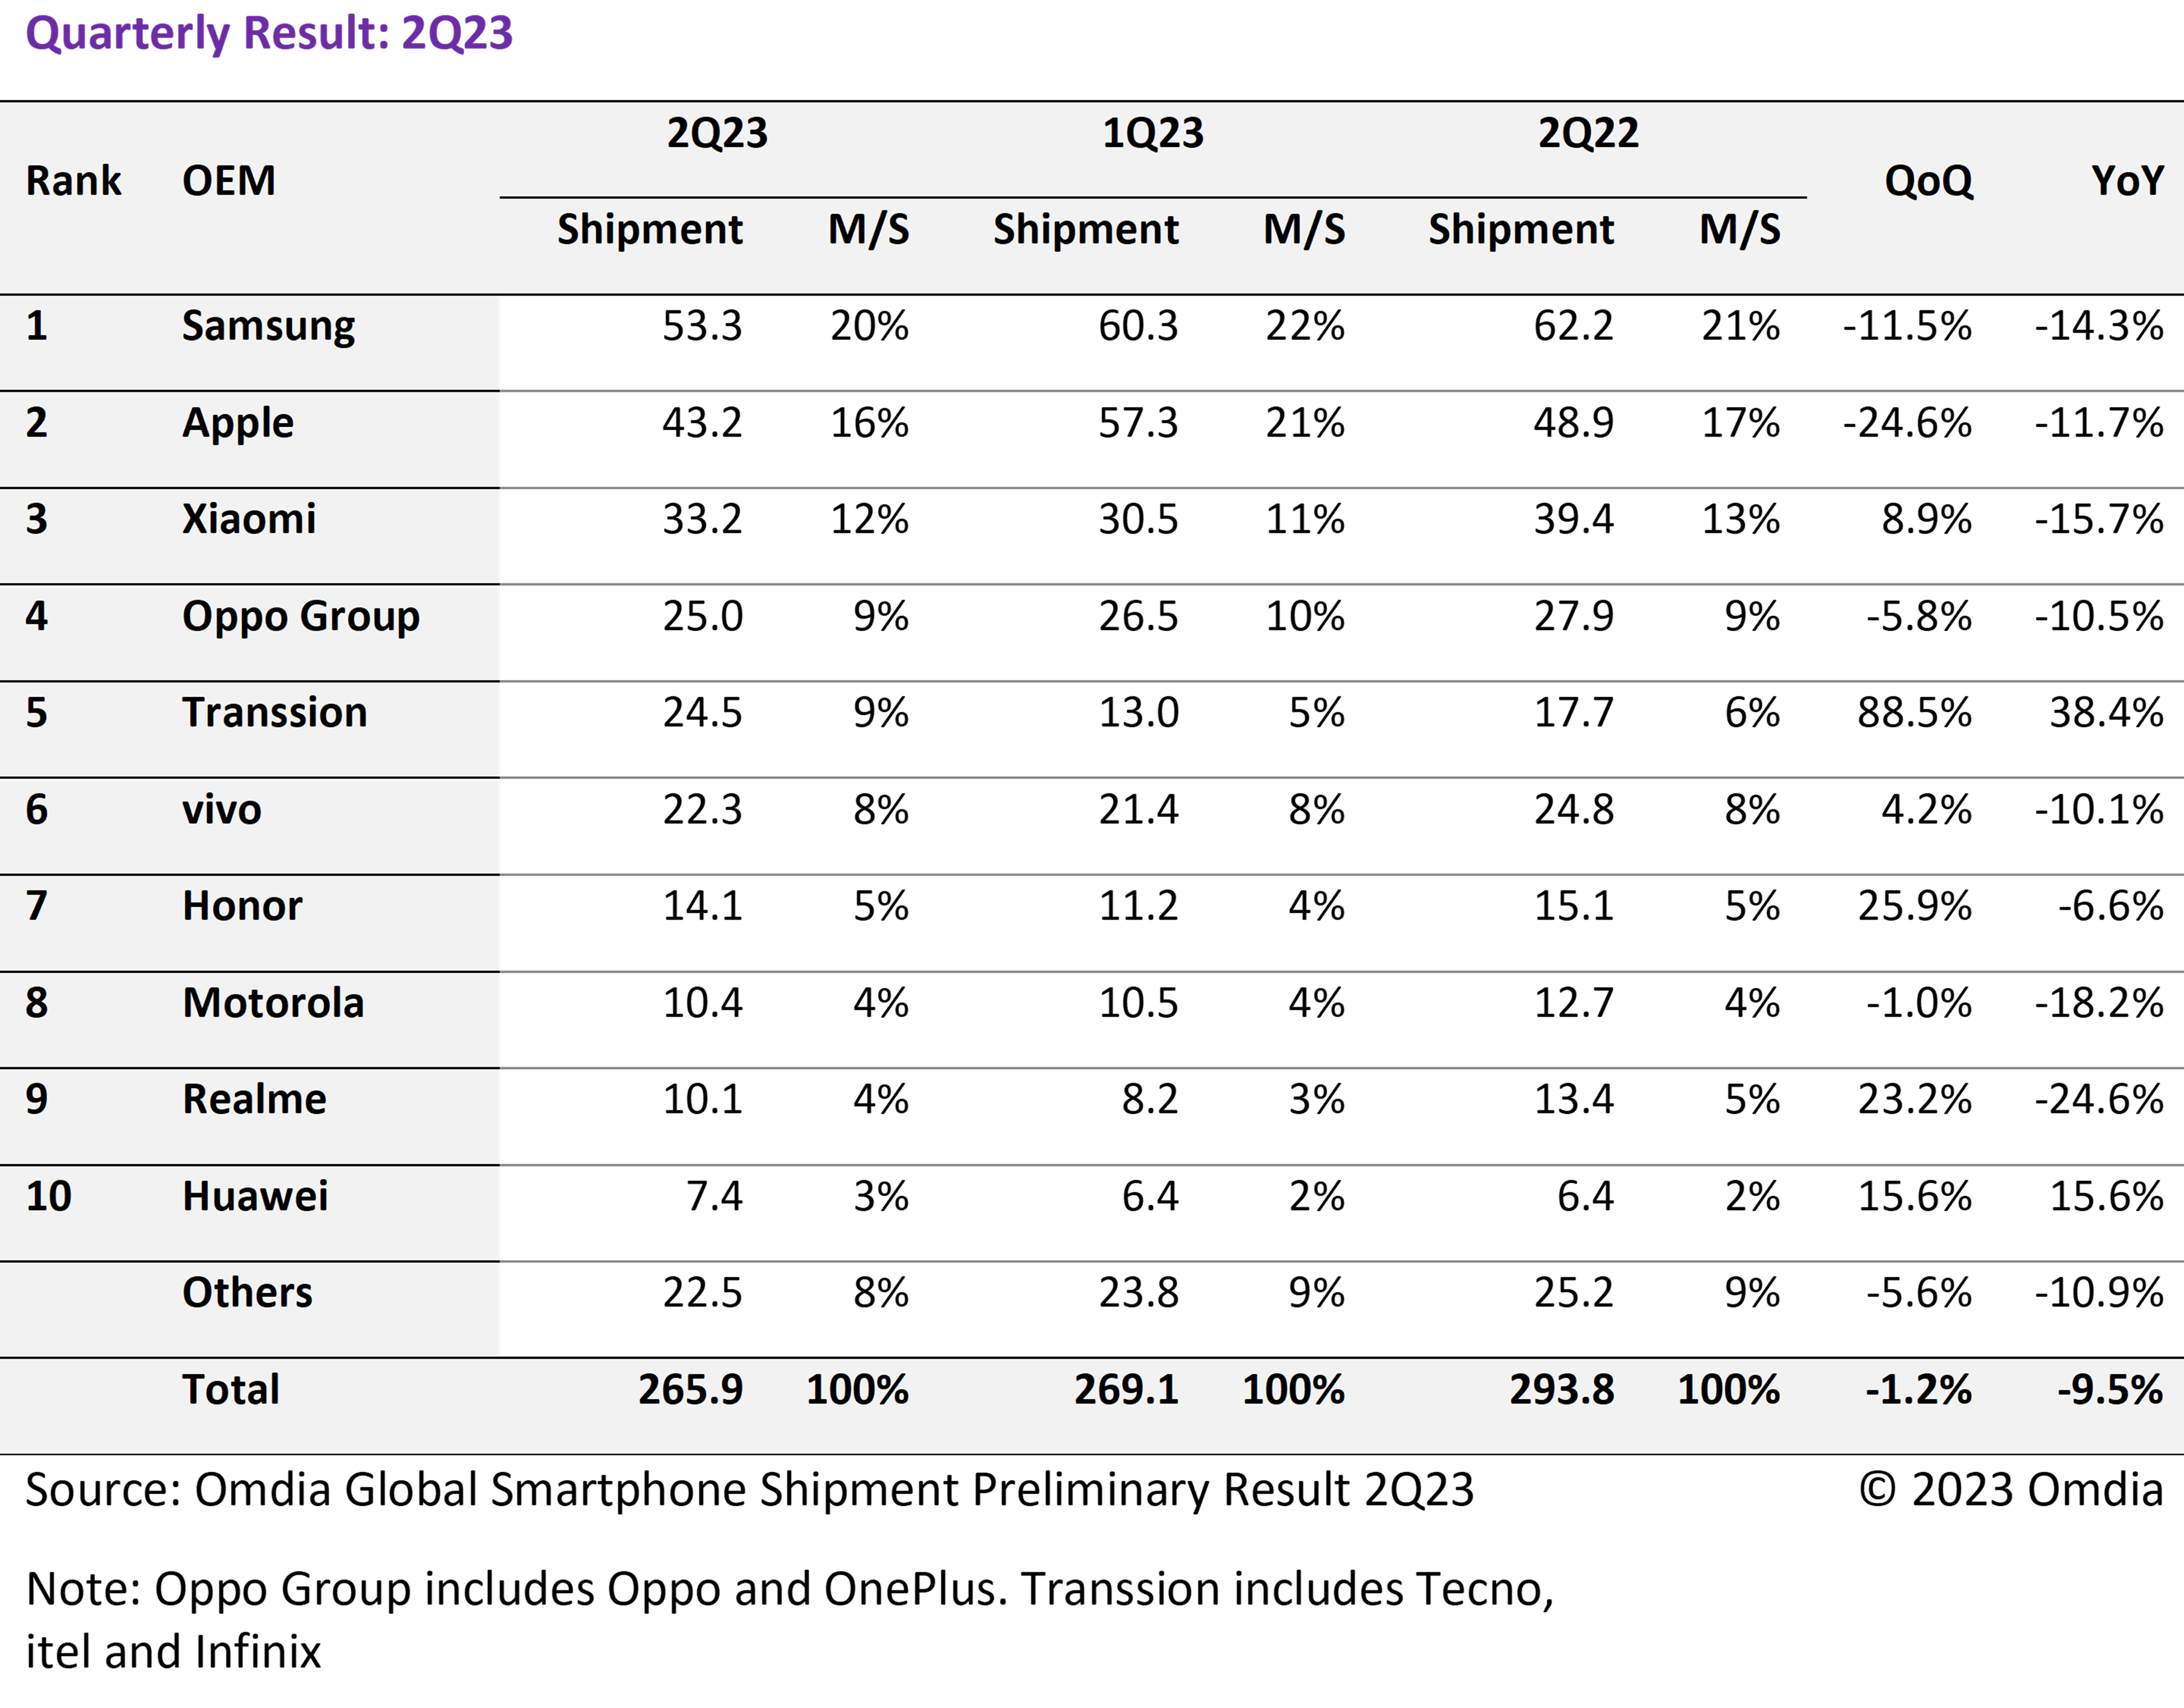Image resolution: width=2184 pixels, height=1708 pixels.
Task: Select the QoQ column header
Action: click(1929, 181)
